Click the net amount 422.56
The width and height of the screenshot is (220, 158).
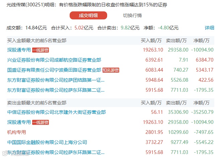tap(206, 80)
